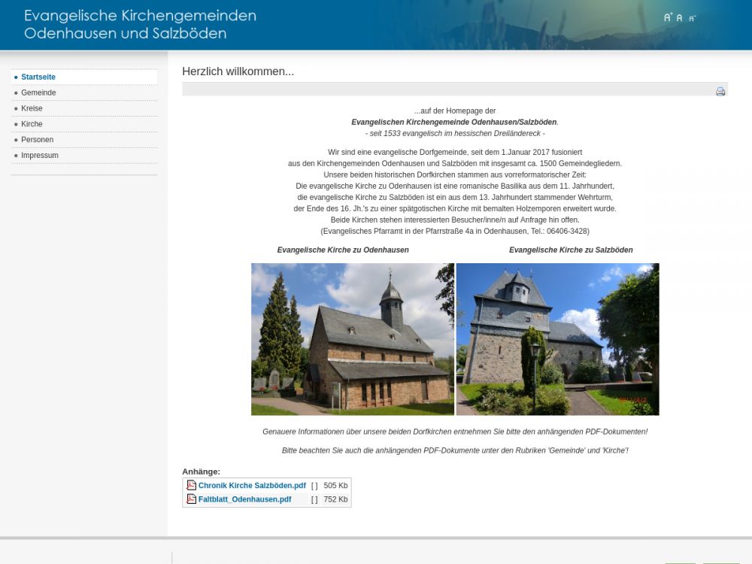Open the Startseite menu item

coord(38,77)
